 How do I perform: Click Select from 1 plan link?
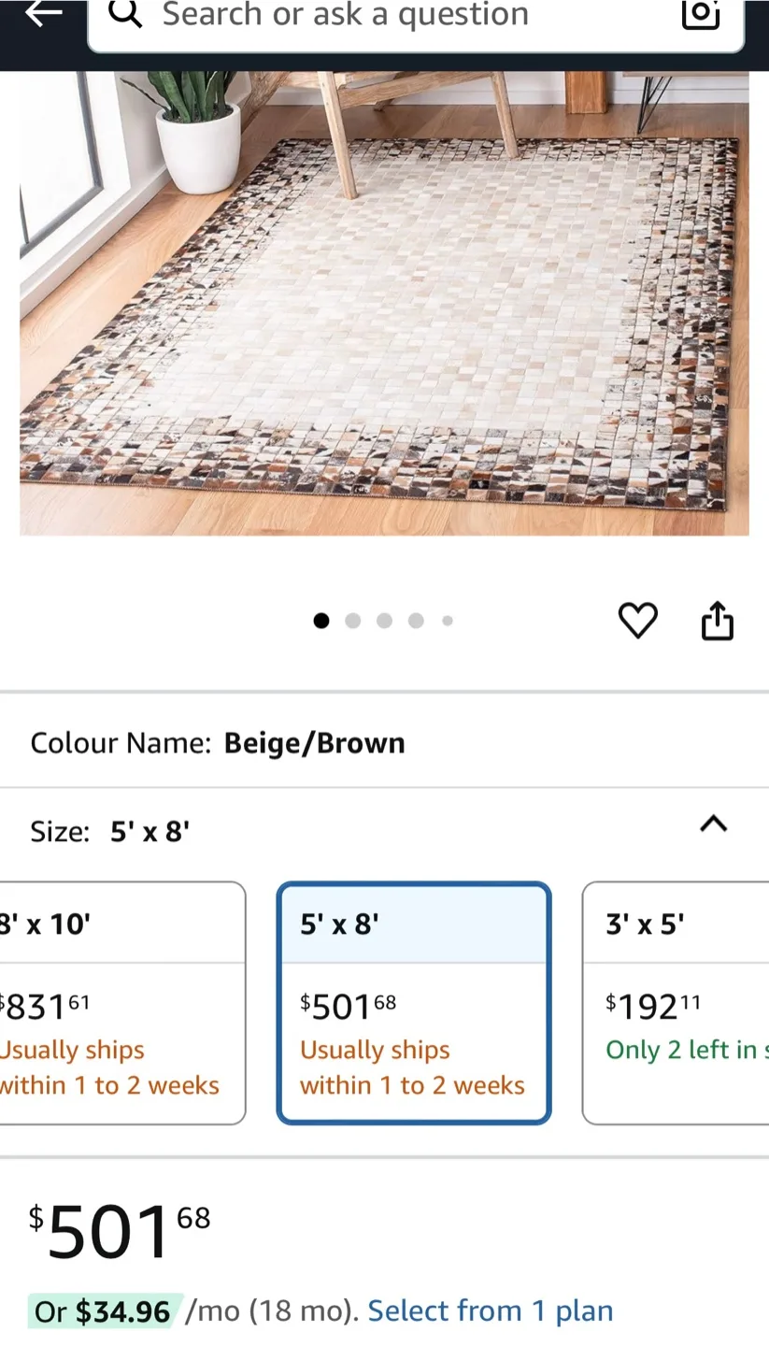489,1310
